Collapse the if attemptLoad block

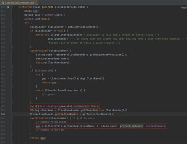[x=12, y=70]
